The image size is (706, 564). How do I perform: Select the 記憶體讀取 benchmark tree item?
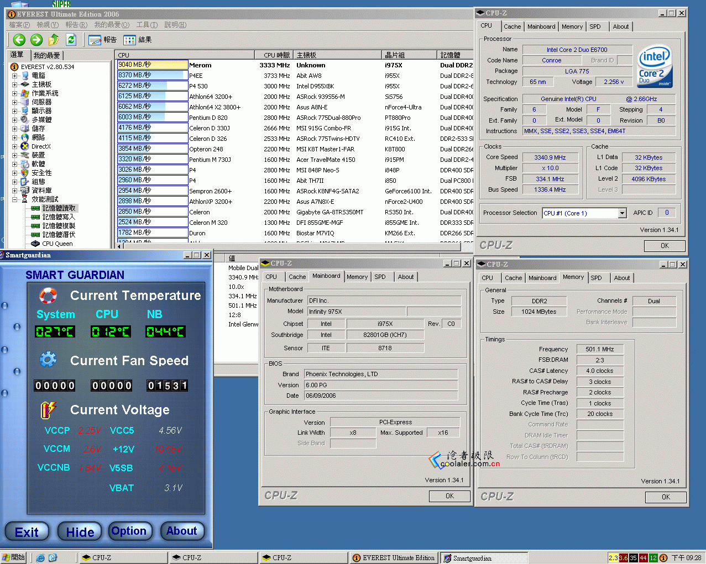pos(59,208)
